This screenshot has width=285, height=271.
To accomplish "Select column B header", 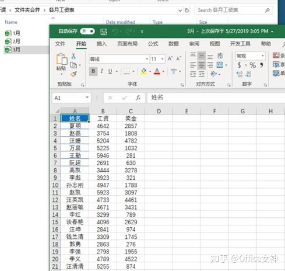I will (x=103, y=111).
